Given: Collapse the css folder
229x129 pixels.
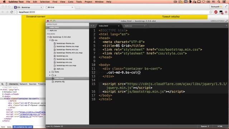Looking at the screenshot, I should click(x=50, y=40).
